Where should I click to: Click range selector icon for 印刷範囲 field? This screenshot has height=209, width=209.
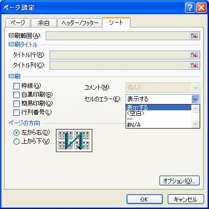(x=195, y=36)
